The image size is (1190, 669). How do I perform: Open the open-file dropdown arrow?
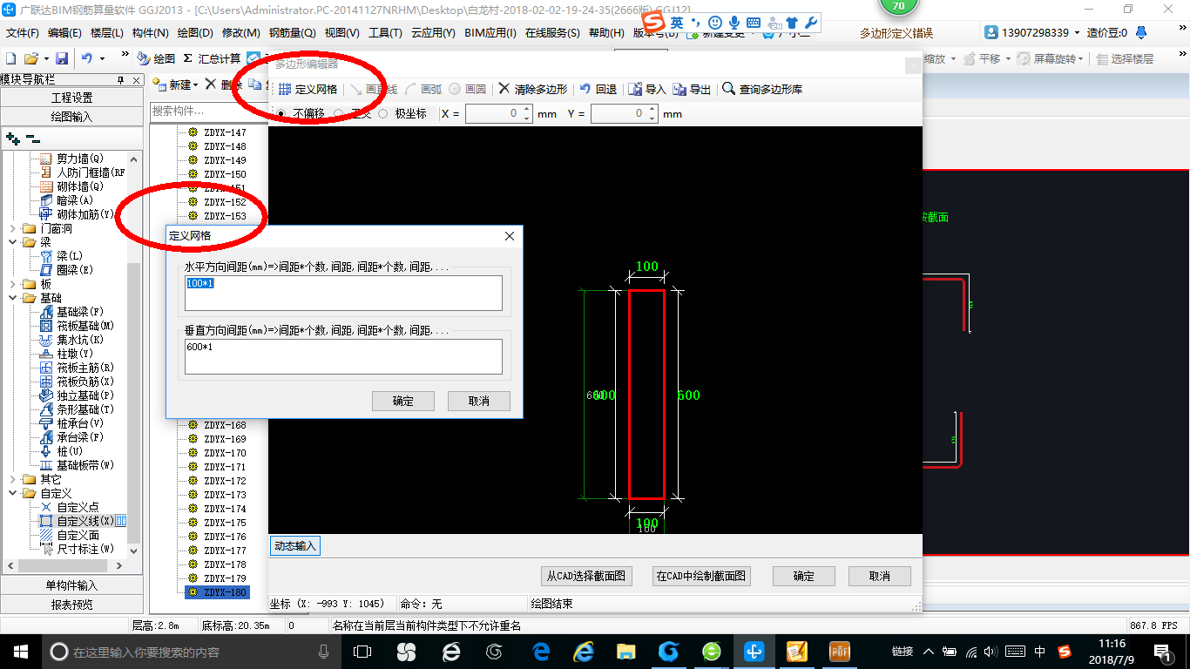(45, 58)
